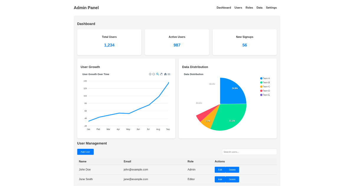Activate the box zoom magnifier tool

[x=158, y=74]
